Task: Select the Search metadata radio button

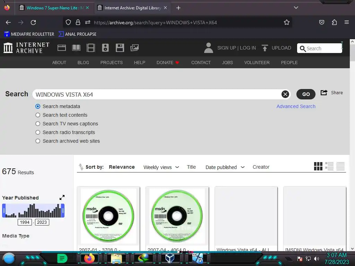Action: (38, 106)
